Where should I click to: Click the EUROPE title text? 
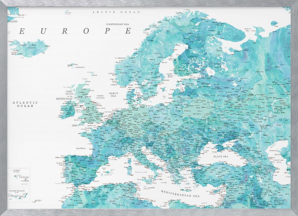(74, 31)
